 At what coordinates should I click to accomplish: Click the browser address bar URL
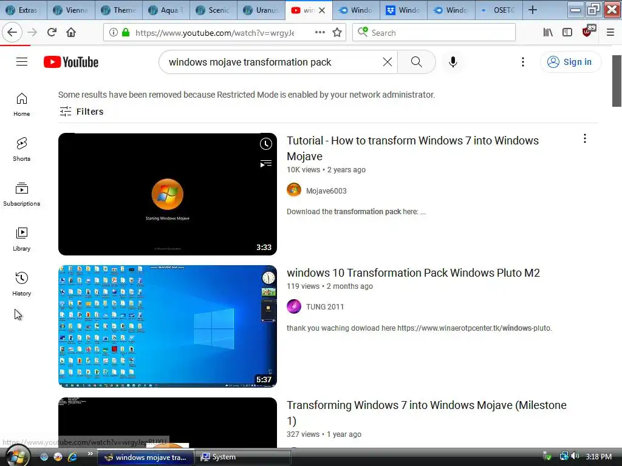[x=214, y=33]
